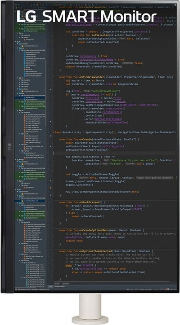The image size is (180, 325).
Task: Select PlaybackVideoFragment in the project tree
Action: click(x=33, y=74)
